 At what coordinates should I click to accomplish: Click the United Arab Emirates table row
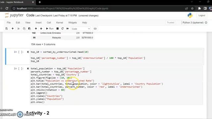coord(62,33)
